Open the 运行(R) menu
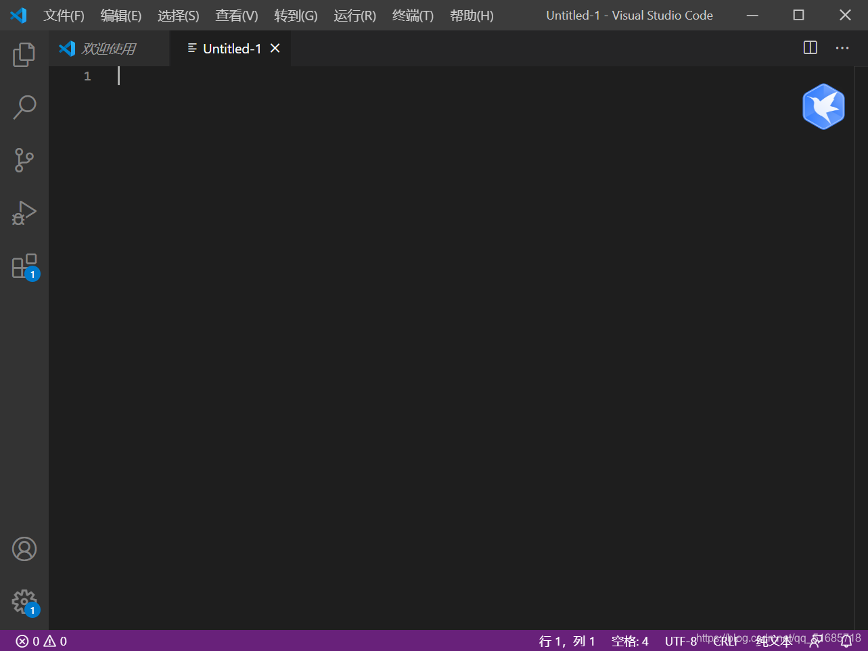 pyautogui.click(x=355, y=16)
